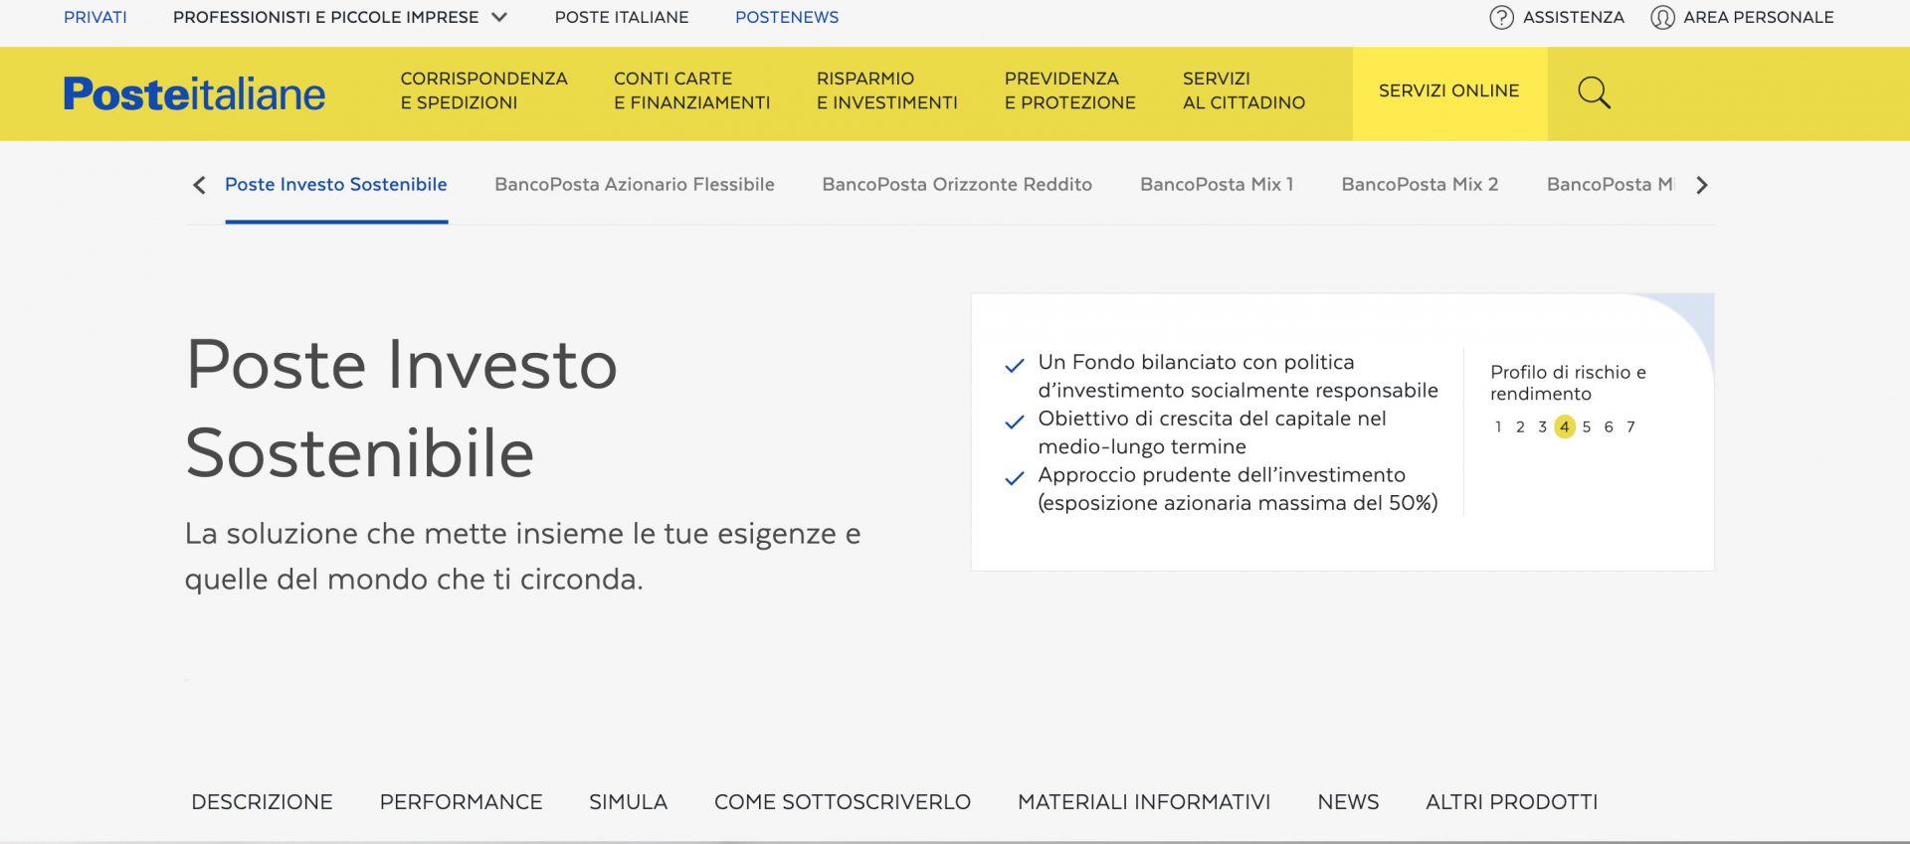Open Privati section link

click(95, 17)
